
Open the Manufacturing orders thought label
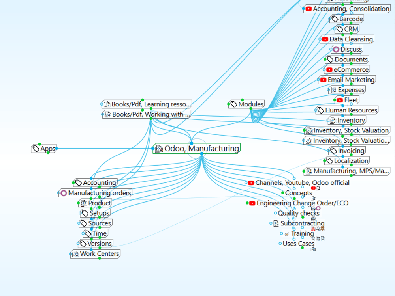[100, 193]
